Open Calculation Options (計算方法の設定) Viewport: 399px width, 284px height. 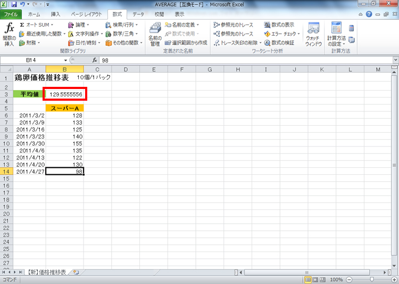point(336,35)
